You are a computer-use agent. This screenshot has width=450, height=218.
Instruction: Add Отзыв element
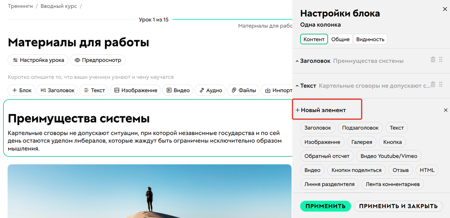click(x=400, y=170)
